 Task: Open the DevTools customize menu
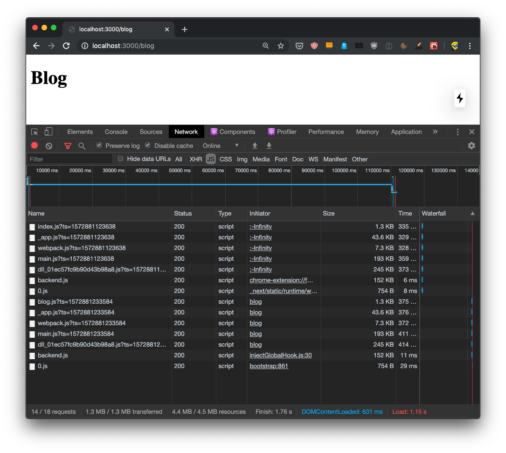[x=457, y=132]
